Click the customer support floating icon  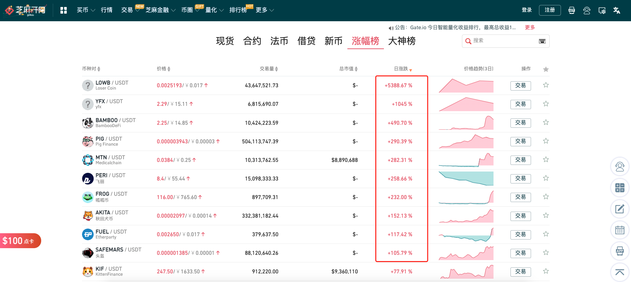[x=620, y=167]
